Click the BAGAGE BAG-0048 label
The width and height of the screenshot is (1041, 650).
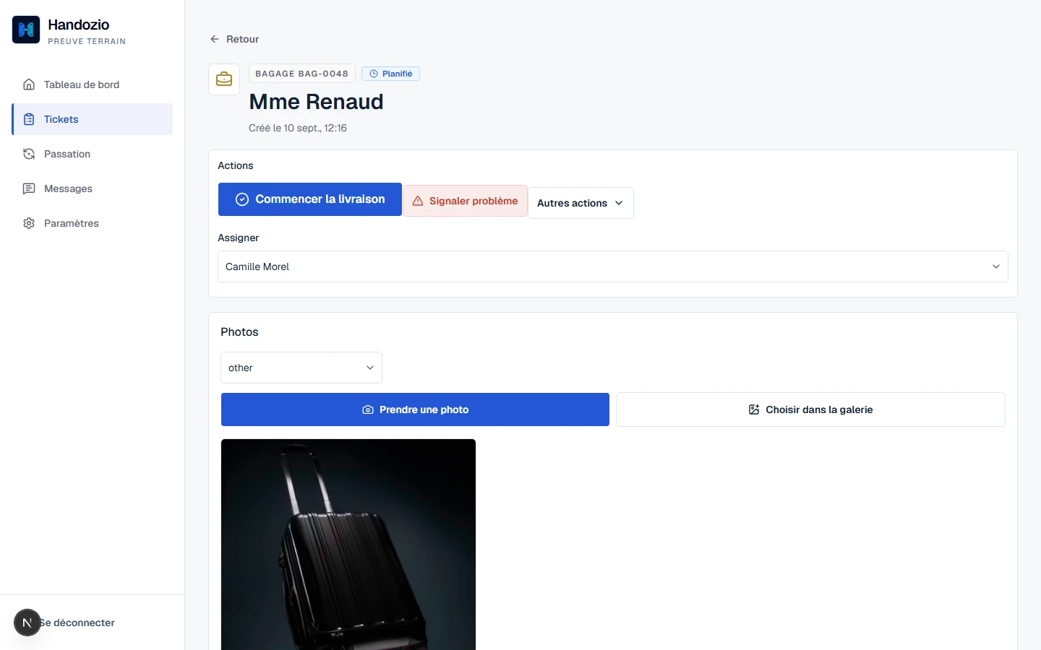pyautogui.click(x=301, y=74)
